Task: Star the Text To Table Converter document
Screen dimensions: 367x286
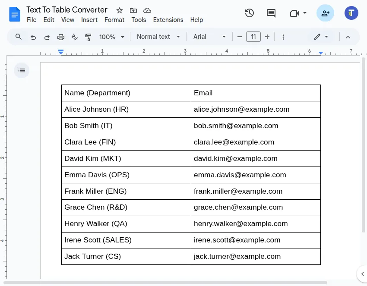Action: [119, 10]
